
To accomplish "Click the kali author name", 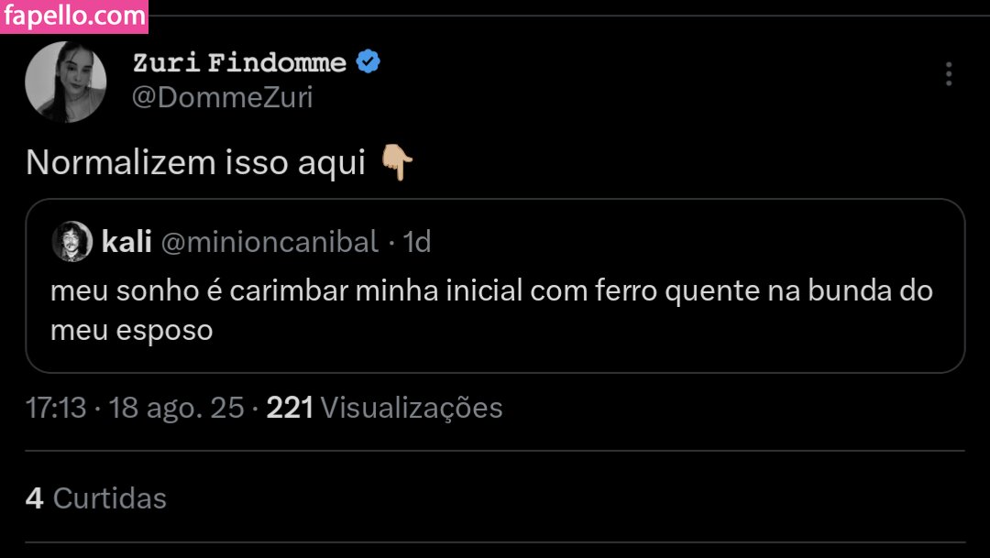I will pos(127,242).
